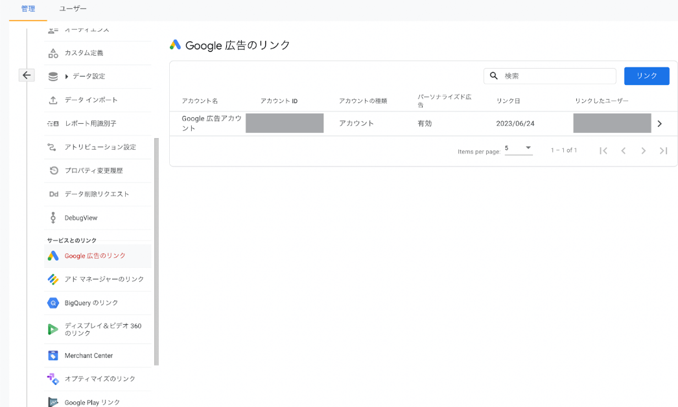Open the Google 広告アカウント row chevron
The image size is (678, 407).
[x=659, y=124]
